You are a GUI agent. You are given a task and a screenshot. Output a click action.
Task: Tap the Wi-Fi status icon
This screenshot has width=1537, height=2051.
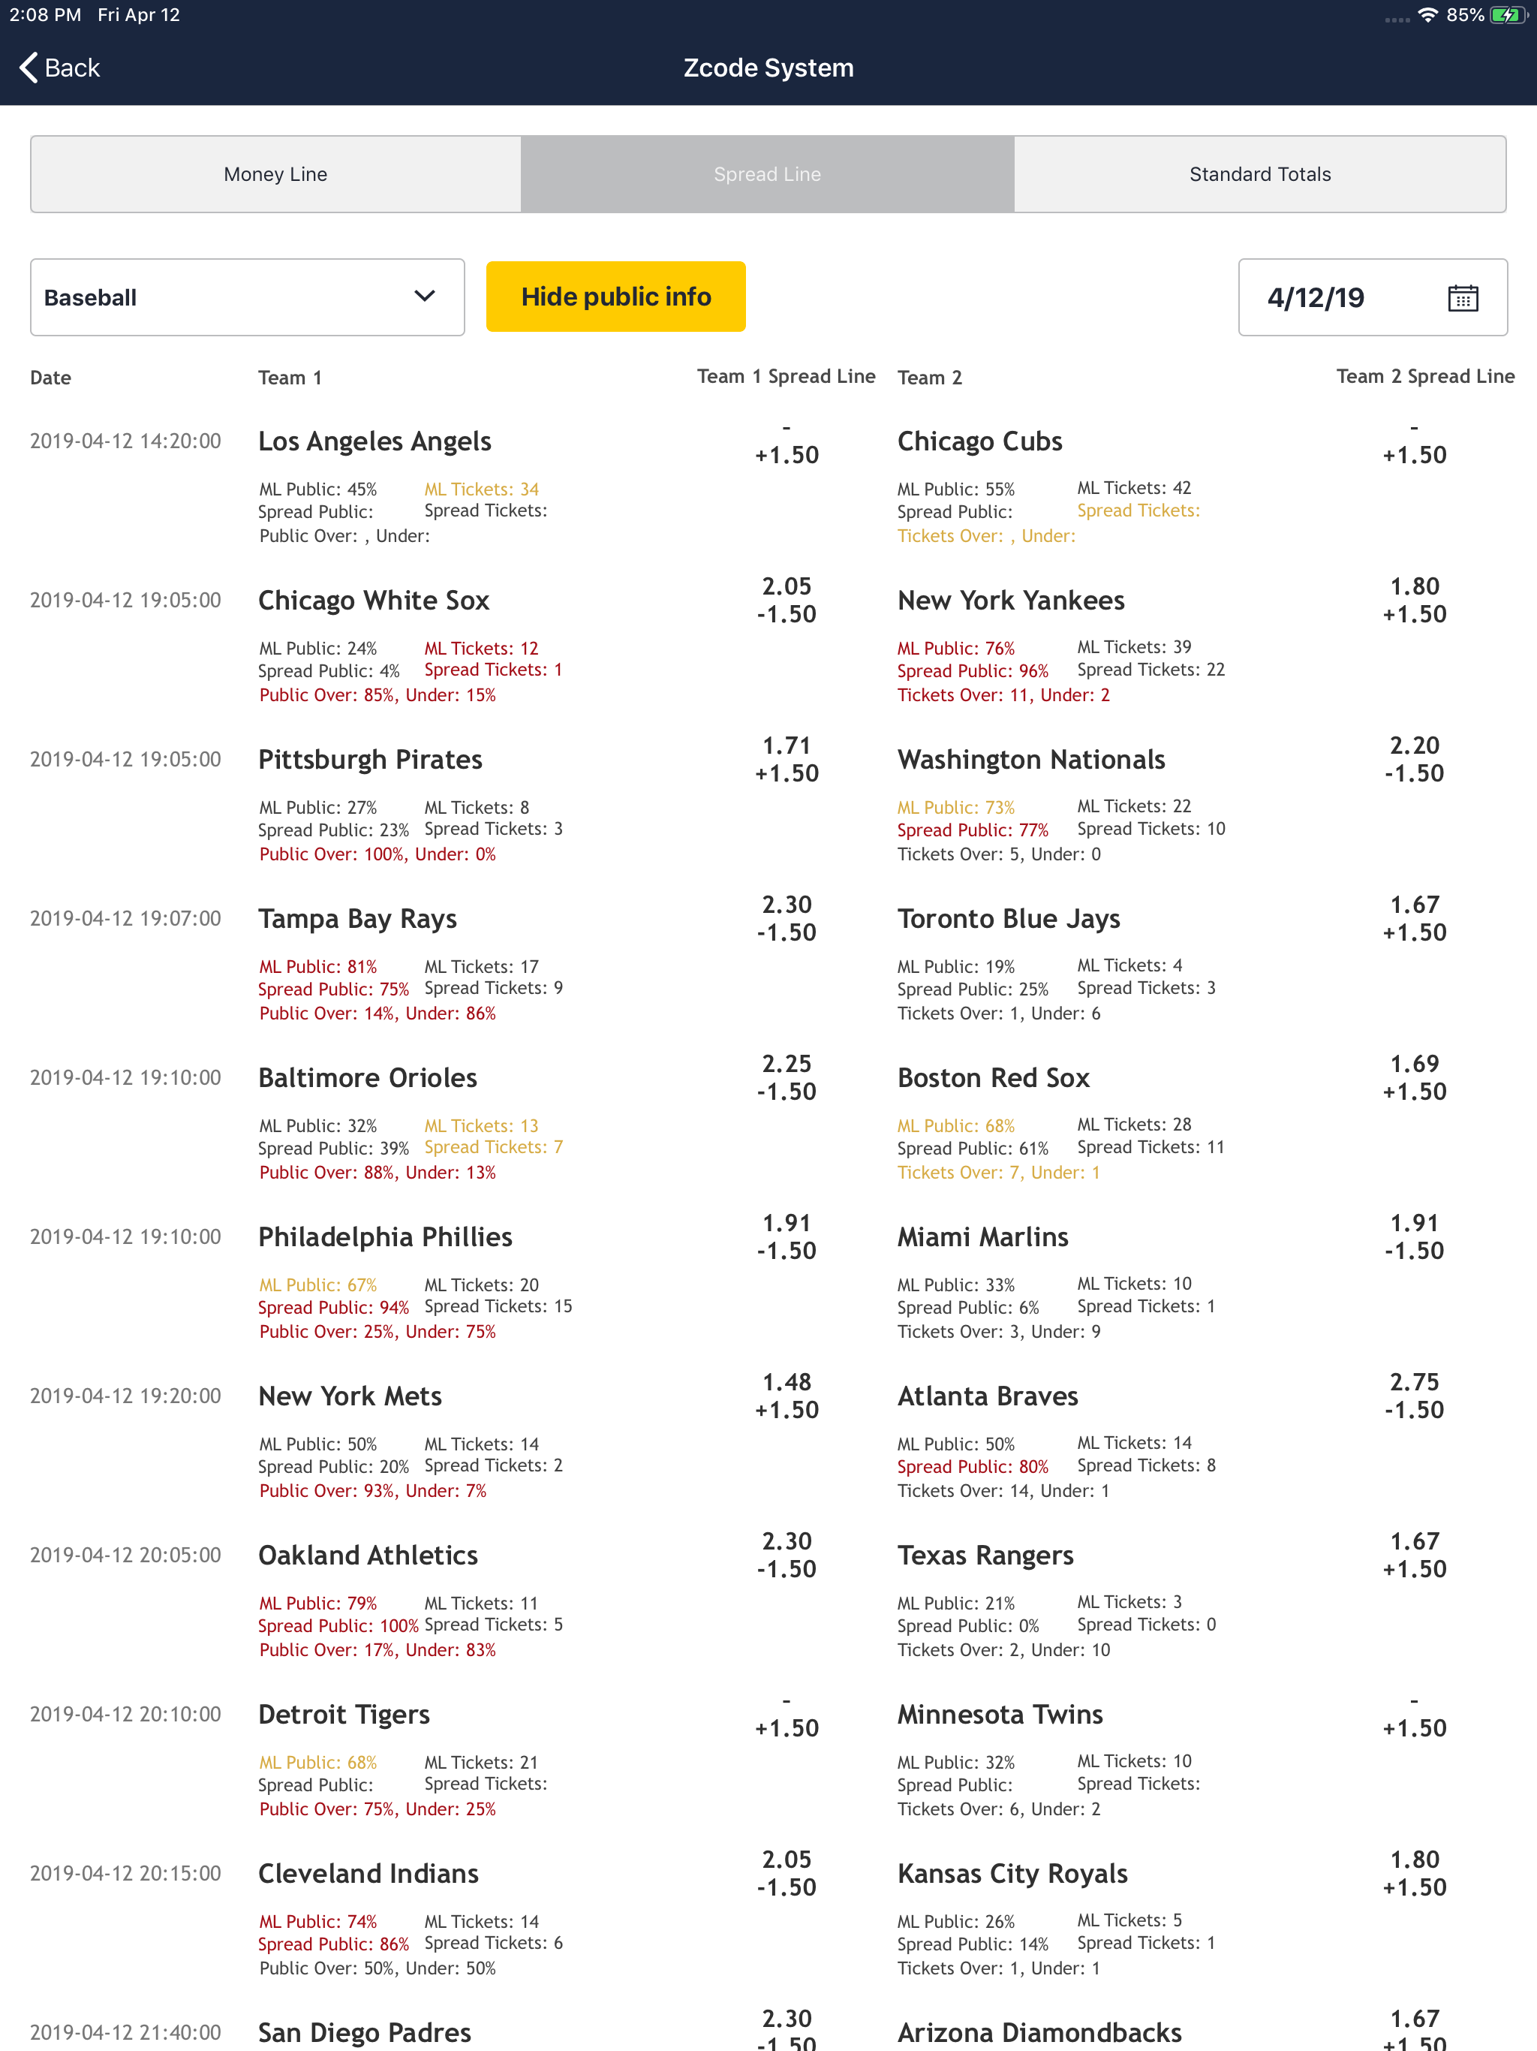tap(1427, 16)
